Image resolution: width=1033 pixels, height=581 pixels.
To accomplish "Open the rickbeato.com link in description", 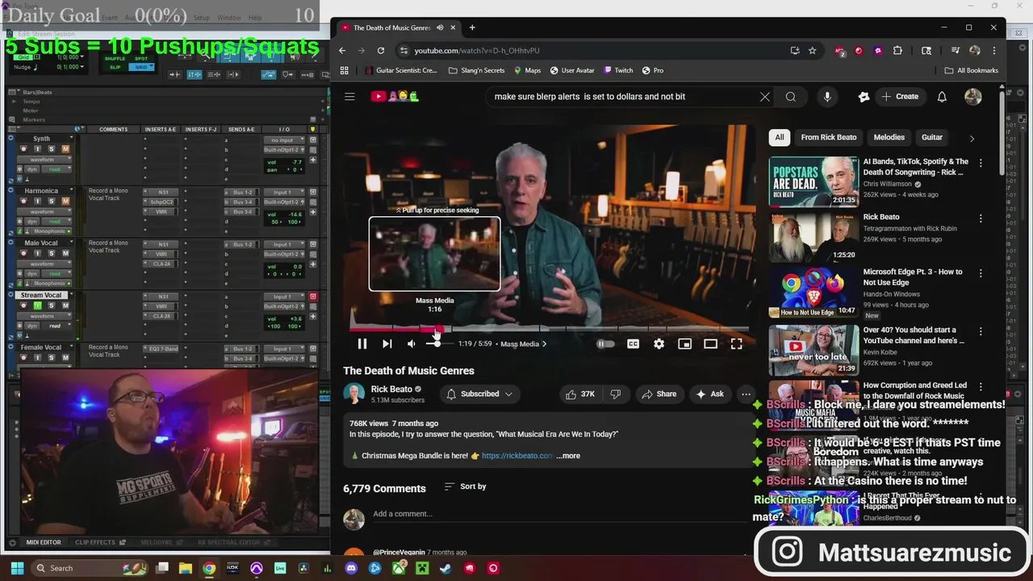I will (516, 456).
